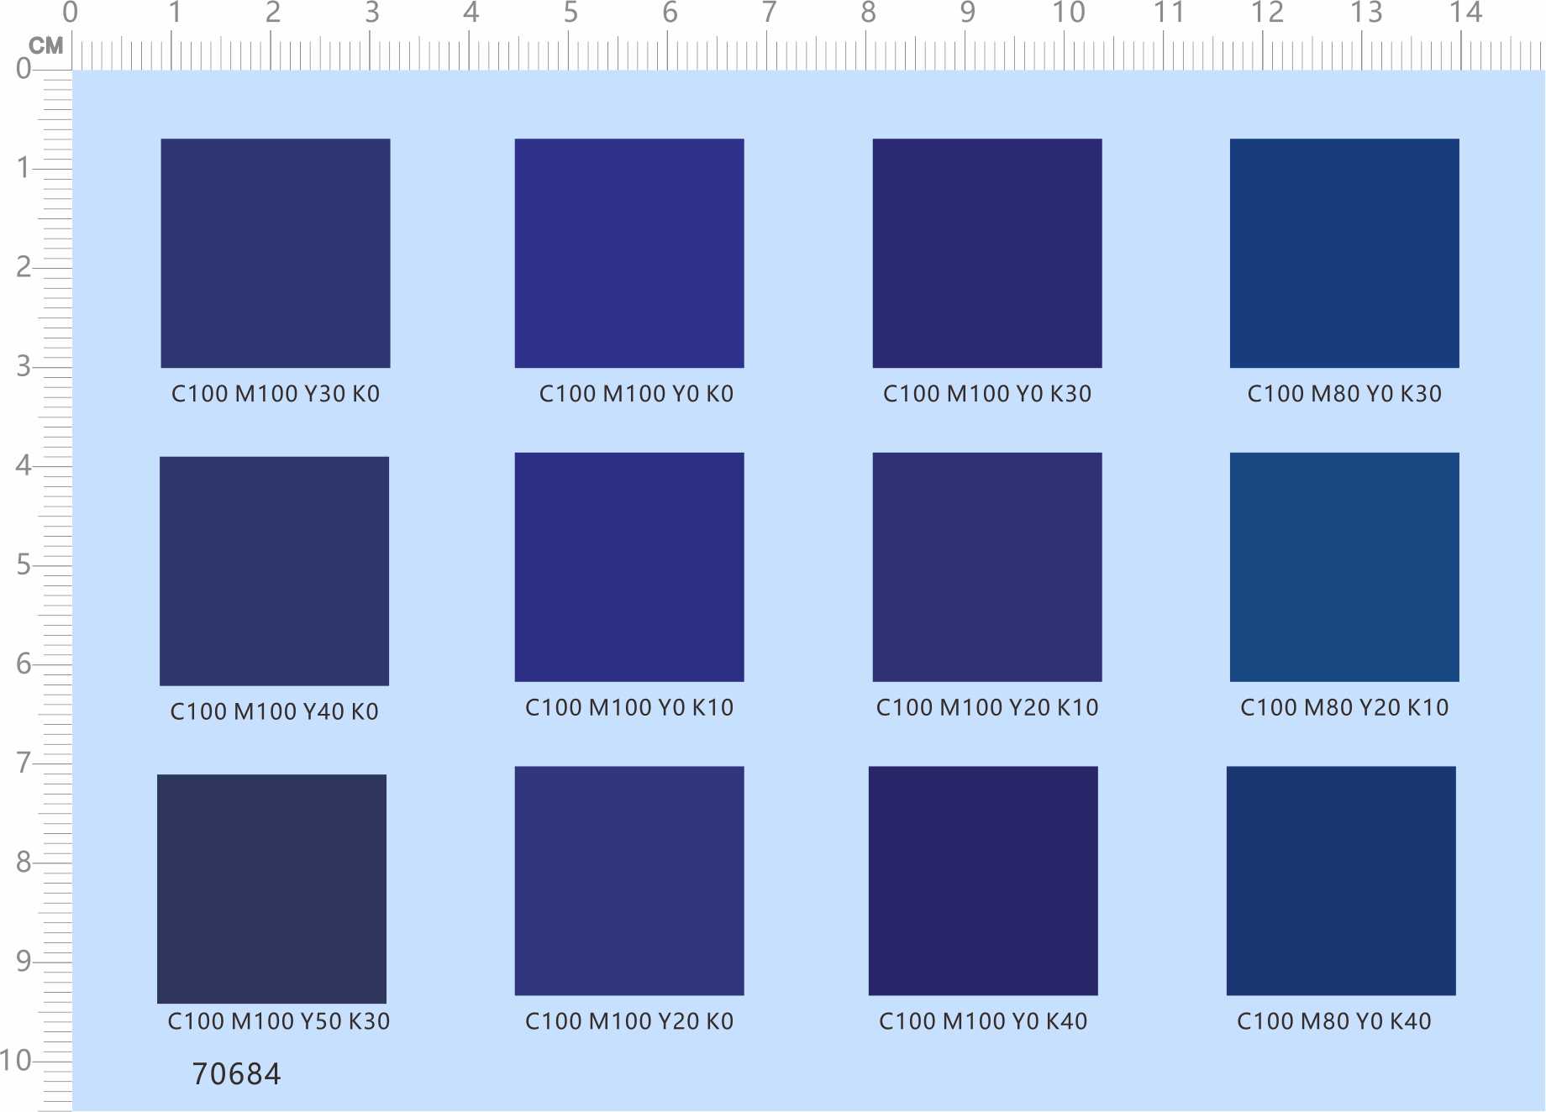Select the C100 M100 Y0 K0 swatch

tap(629, 253)
